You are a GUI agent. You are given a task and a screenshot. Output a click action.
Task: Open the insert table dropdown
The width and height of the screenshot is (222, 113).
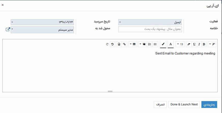coord(133,44)
